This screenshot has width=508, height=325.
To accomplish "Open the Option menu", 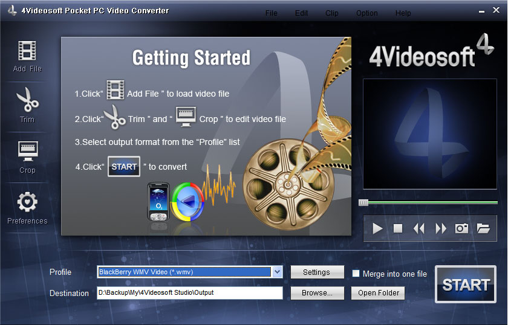I will click(x=366, y=13).
